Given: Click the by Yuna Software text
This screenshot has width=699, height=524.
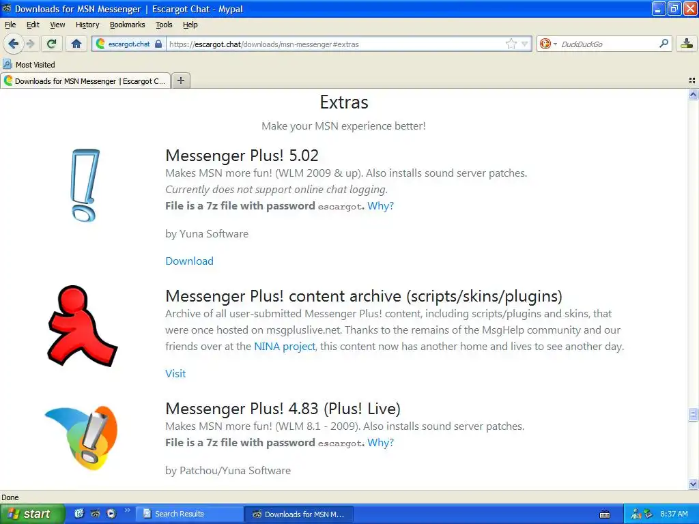Looking at the screenshot, I should point(207,234).
